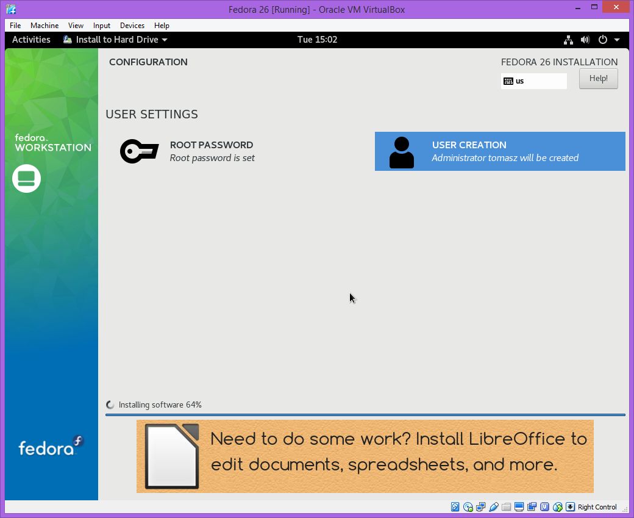Click the fedora WORKSTATION sidebar label

(52, 143)
